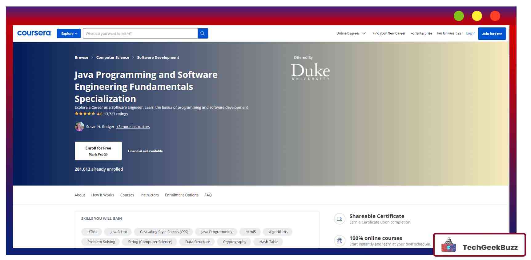Select the FAQ tab
The height and width of the screenshot is (260, 531).
pyautogui.click(x=208, y=195)
